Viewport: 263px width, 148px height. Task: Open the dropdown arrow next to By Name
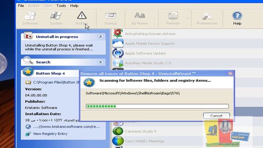154,18
